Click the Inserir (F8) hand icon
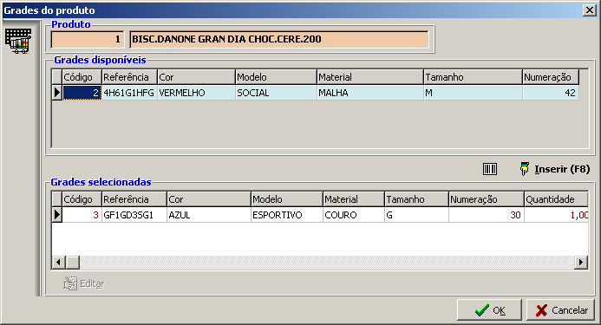Viewport: 601px width, 325px height. tap(524, 169)
